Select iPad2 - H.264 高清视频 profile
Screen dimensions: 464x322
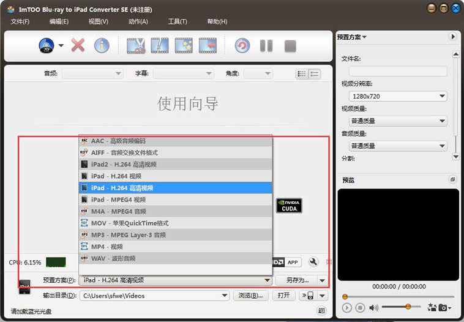click(176, 164)
